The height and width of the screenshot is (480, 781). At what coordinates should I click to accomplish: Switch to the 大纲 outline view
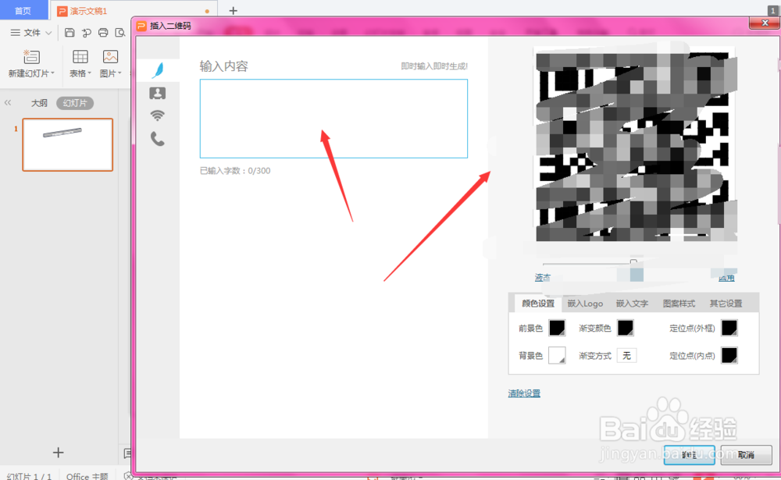(x=39, y=103)
